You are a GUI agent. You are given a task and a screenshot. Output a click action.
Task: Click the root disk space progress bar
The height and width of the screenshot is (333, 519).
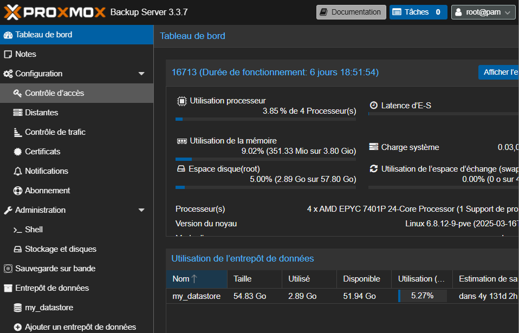click(x=266, y=187)
